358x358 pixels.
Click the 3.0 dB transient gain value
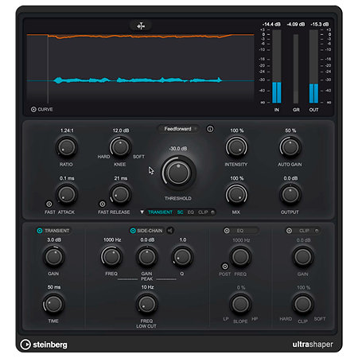tap(54, 239)
